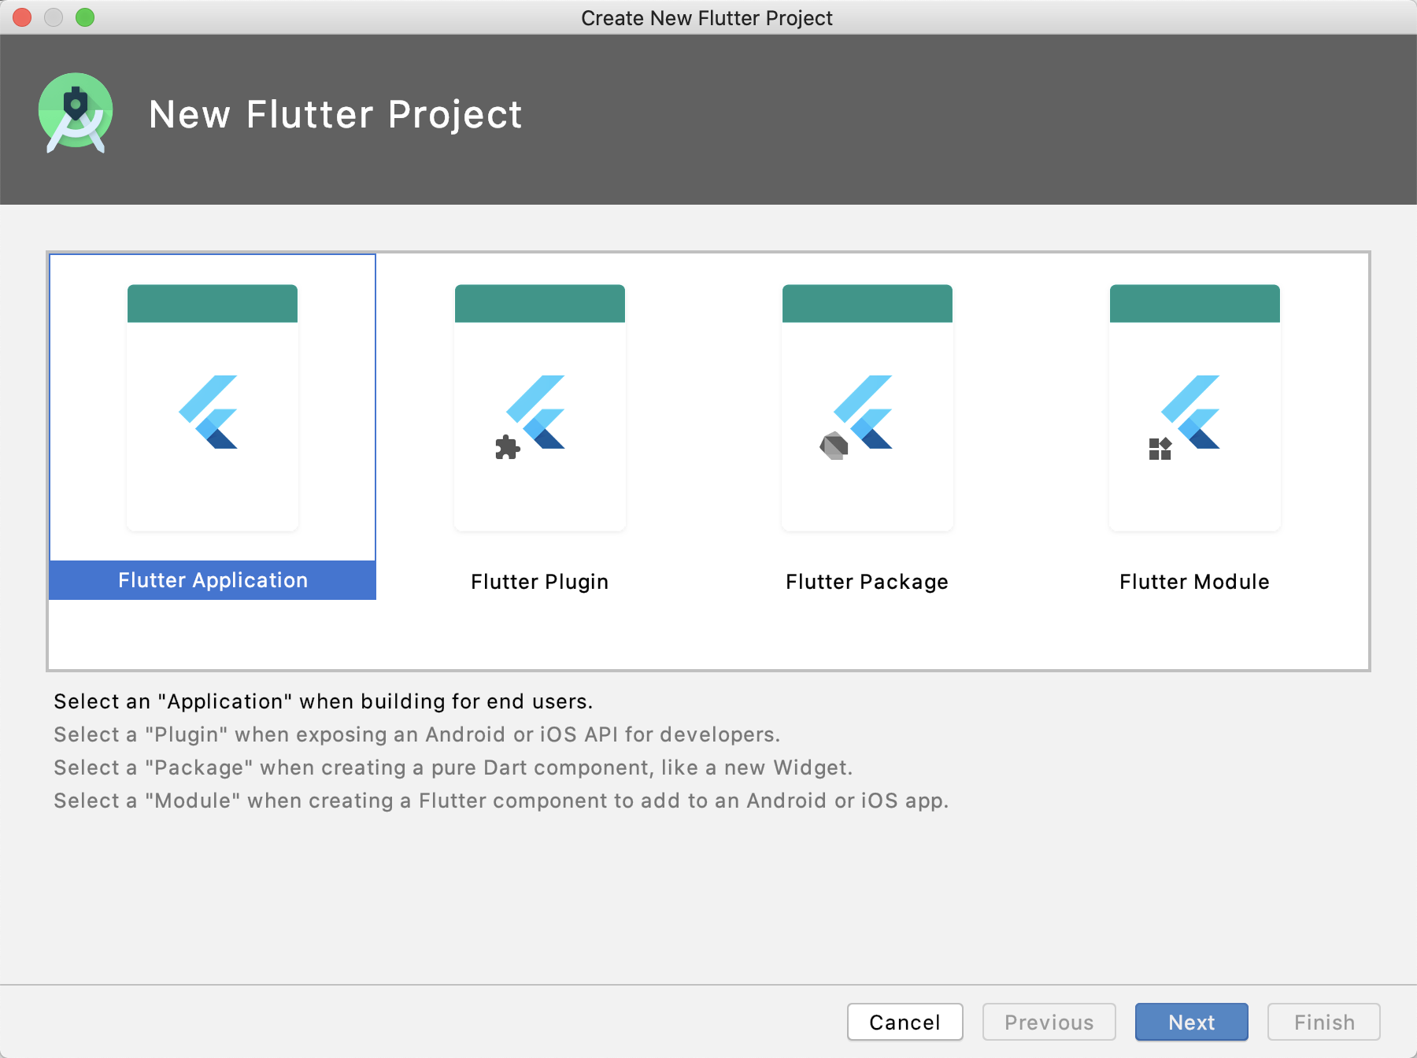Click the "Package" description line
Screen dimensions: 1417x1058
[x=453, y=768]
